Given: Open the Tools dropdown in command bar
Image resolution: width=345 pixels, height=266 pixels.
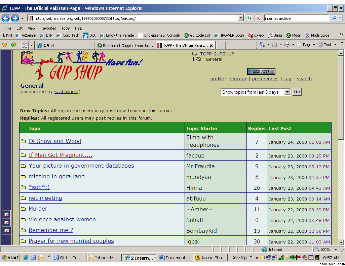Looking at the screenshot, I should [328, 45].
